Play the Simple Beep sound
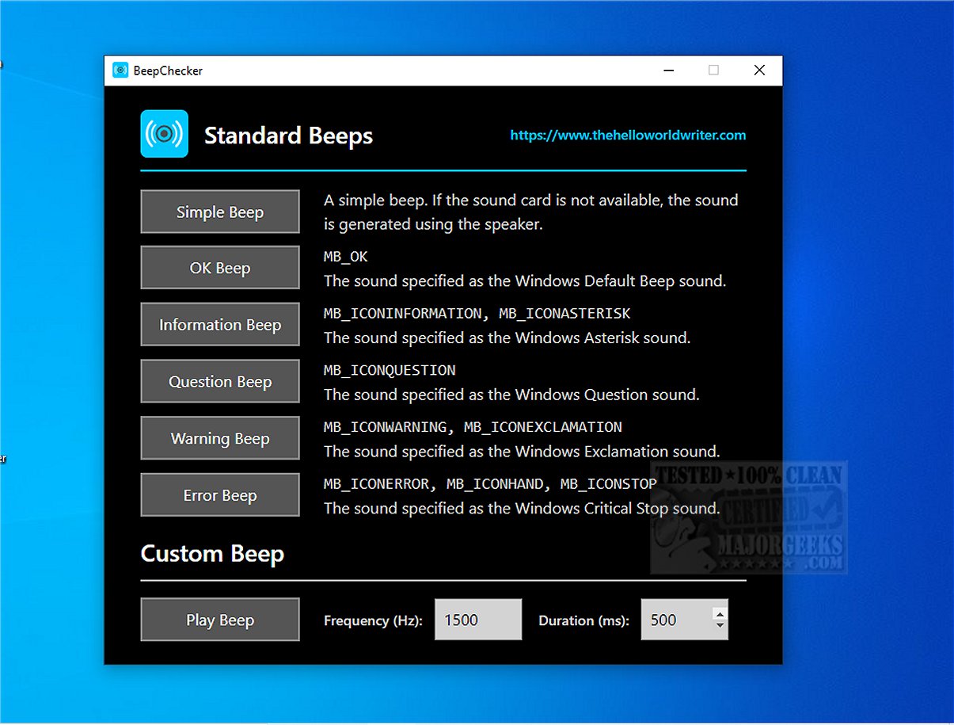954x725 pixels. point(219,212)
